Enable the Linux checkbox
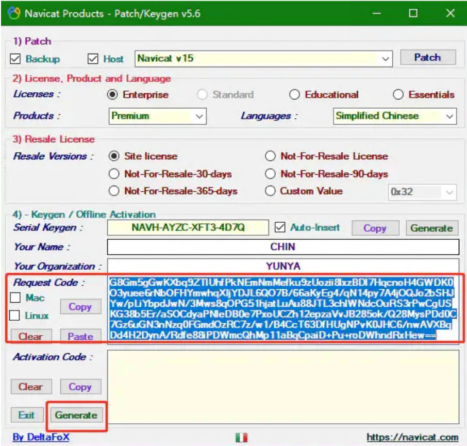Screen dimensions: 467x446 point(14,315)
